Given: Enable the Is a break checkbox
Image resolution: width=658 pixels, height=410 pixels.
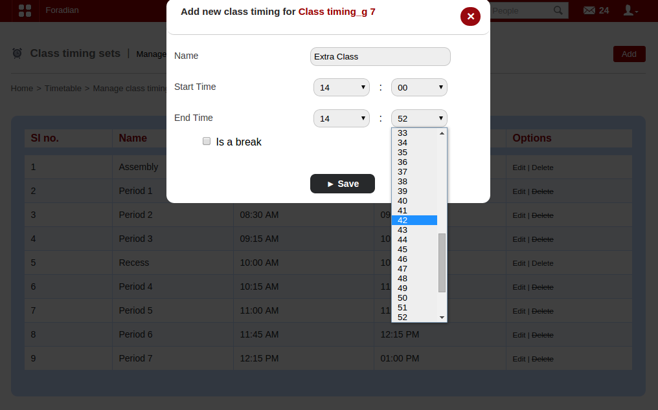Looking at the screenshot, I should (207, 141).
